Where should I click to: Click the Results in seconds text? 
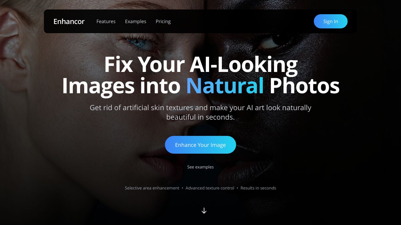[x=258, y=188]
